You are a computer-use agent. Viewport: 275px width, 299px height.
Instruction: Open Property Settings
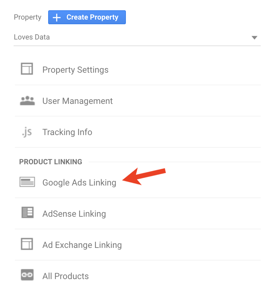(x=138, y=70)
